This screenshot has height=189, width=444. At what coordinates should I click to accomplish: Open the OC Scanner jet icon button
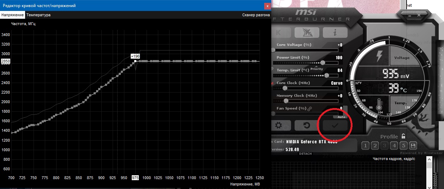coord(307,33)
